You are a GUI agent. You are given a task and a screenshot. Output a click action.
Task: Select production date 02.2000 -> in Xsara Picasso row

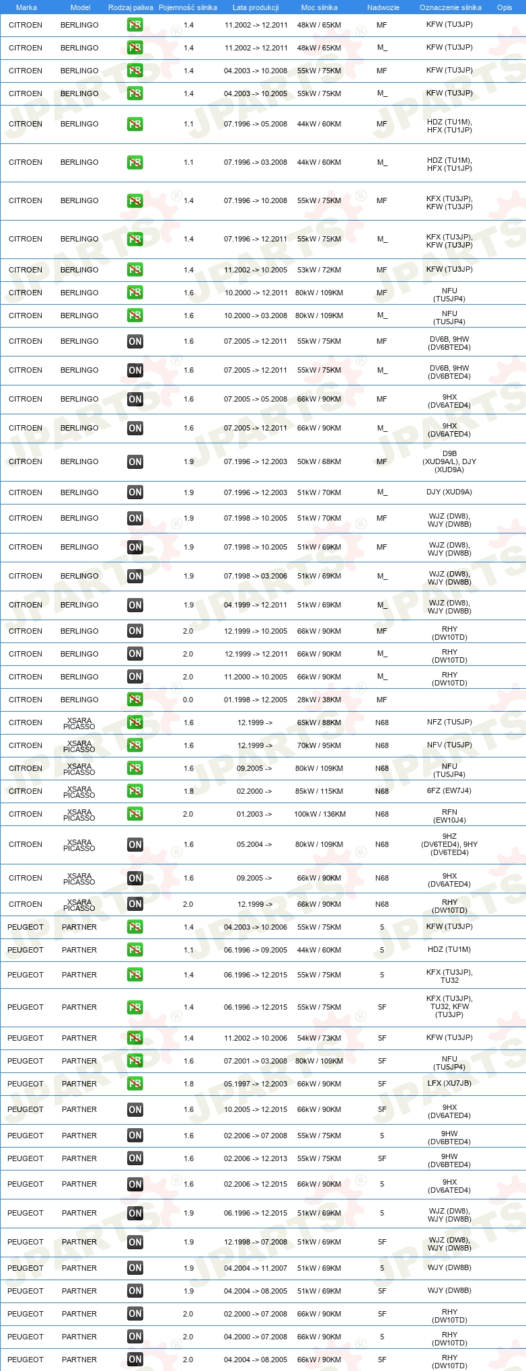pos(254,791)
